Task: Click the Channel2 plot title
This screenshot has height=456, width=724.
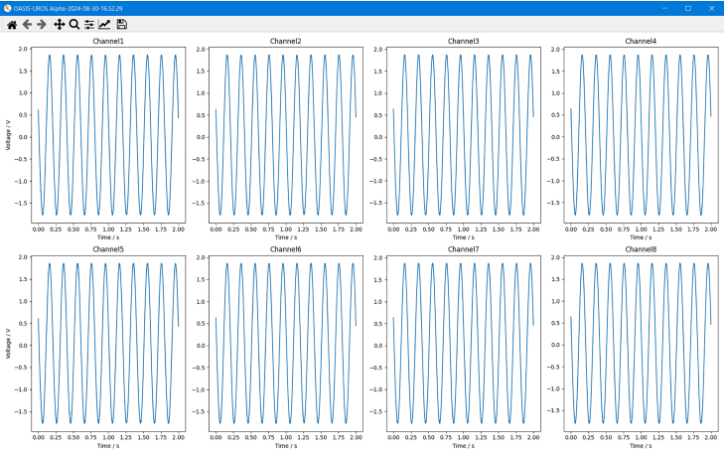Action: (x=286, y=41)
